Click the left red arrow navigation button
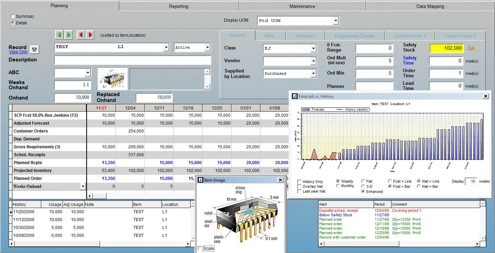Viewport: 495px width, 253px height. click(x=81, y=35)
